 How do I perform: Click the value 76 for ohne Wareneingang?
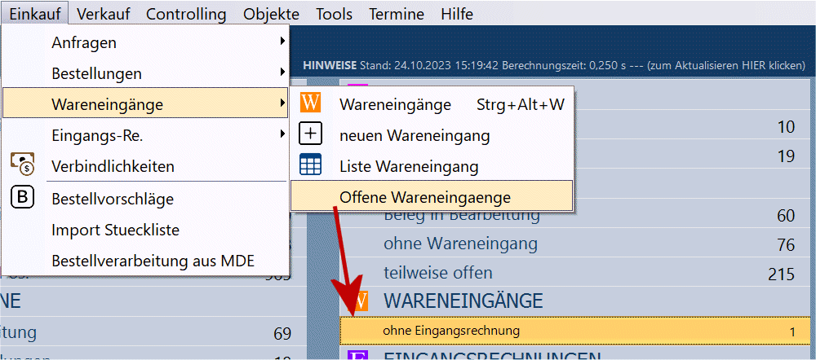tap(785, 244)
